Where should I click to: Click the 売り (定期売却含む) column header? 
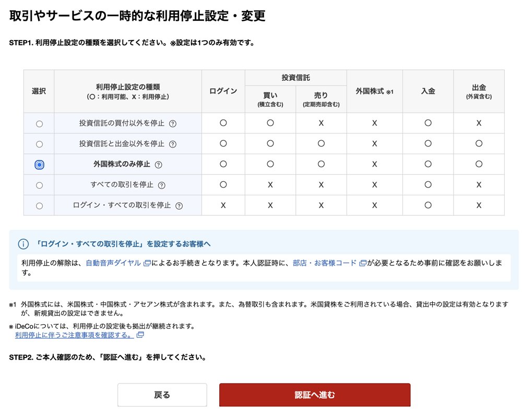321,100
